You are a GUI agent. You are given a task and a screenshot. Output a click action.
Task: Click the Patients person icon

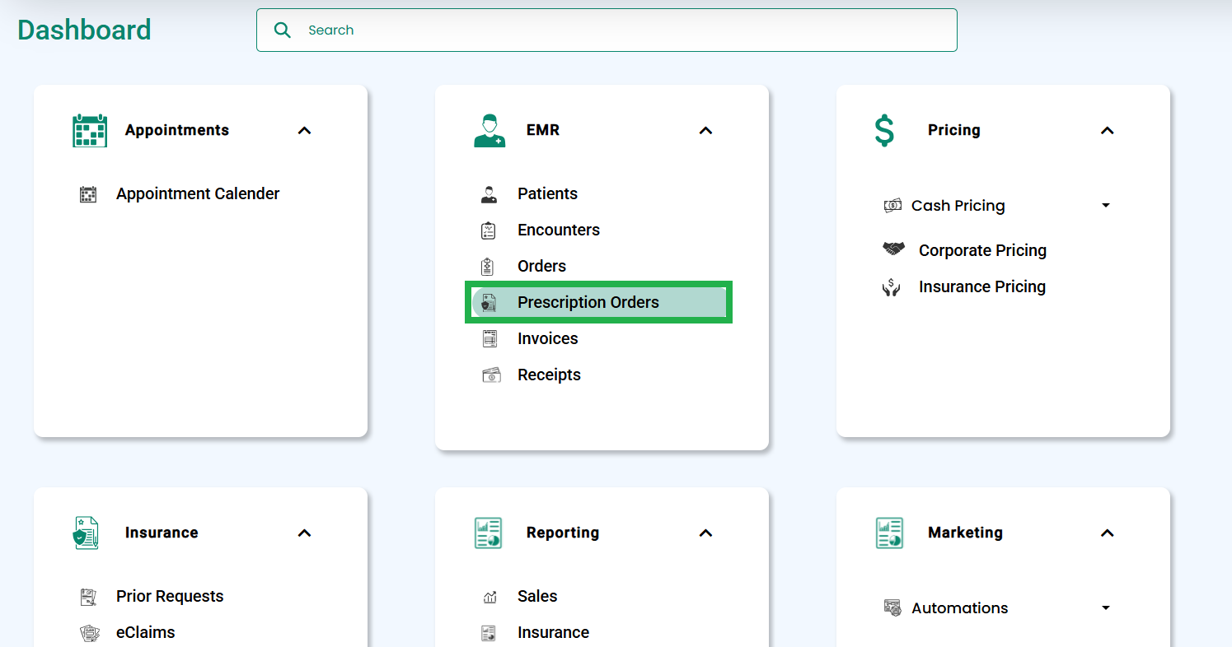(489, 194)
